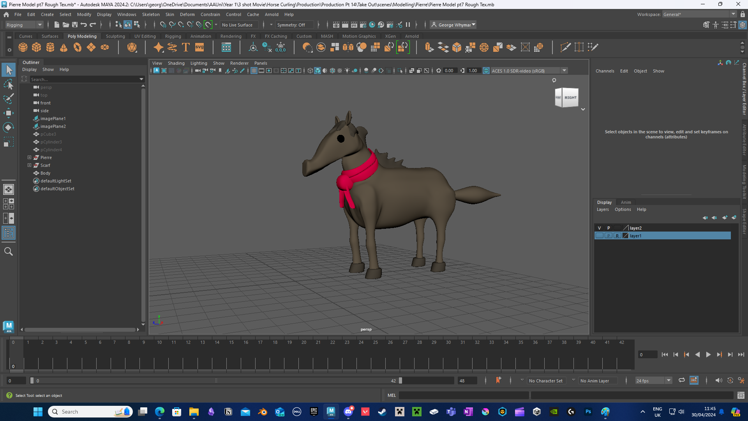Click the Multi-Cut tool shelf icon
The height and width of the screenshot is (421, 748).
click(x=565, y=47)
